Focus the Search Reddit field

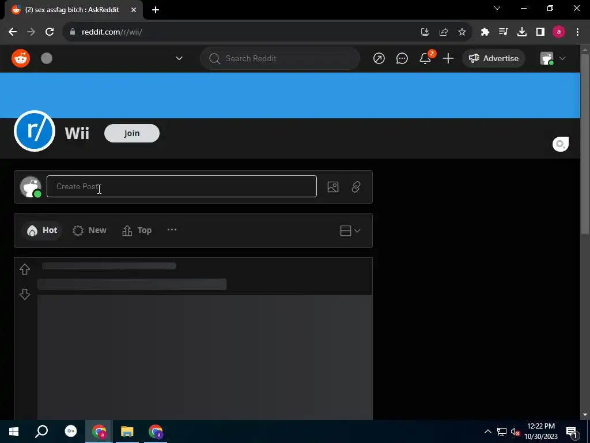[x=280, y=58]
